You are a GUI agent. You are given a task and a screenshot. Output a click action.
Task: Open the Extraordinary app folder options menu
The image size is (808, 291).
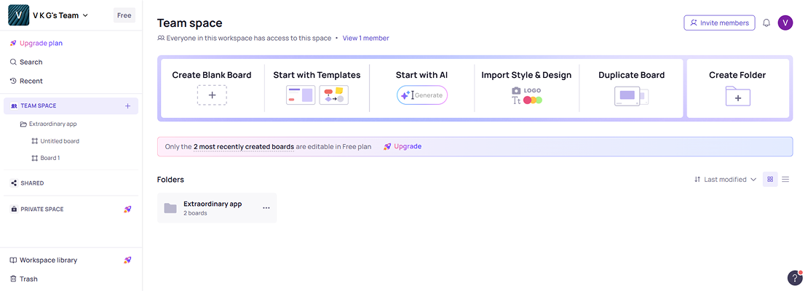[266, 208]
